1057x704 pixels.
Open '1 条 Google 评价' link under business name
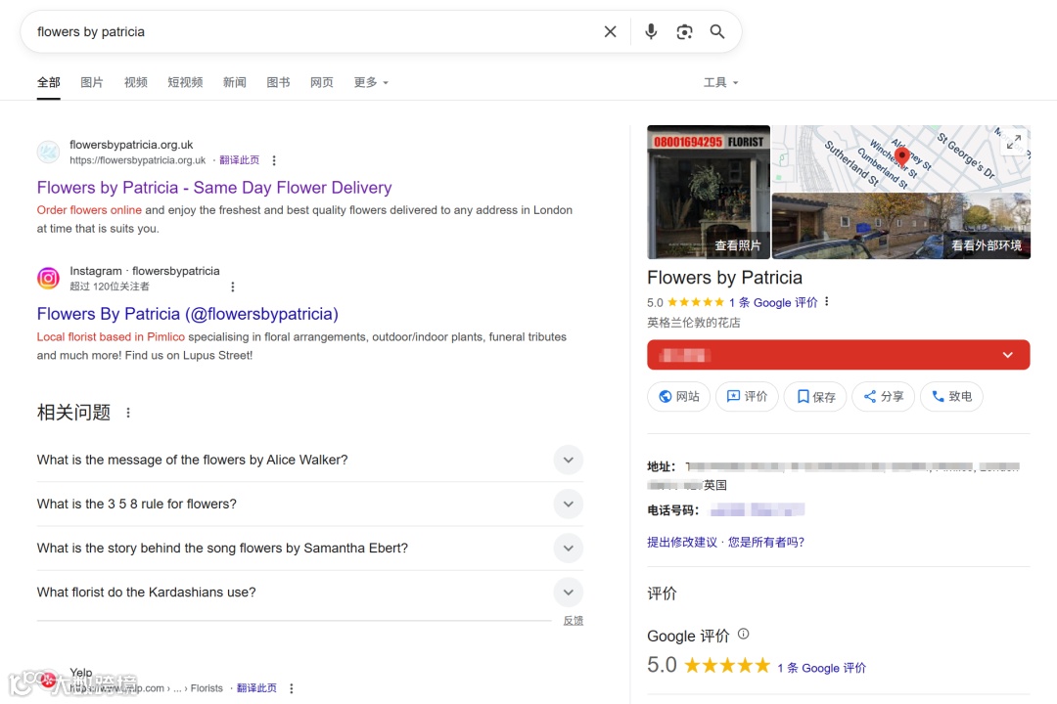[x=773, y=302]
